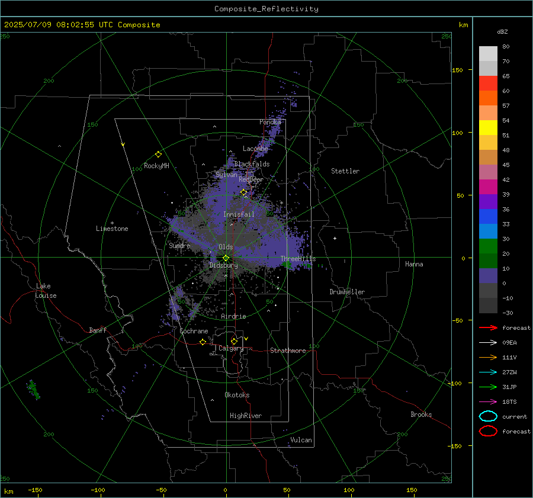Click the Strathmore city label
The image size is (533, 498).
click(288, 351)
